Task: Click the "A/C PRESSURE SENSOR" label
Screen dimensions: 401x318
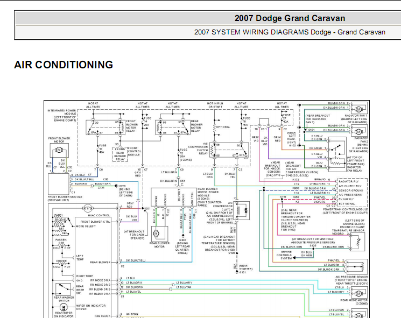Action: click(351, 277)
